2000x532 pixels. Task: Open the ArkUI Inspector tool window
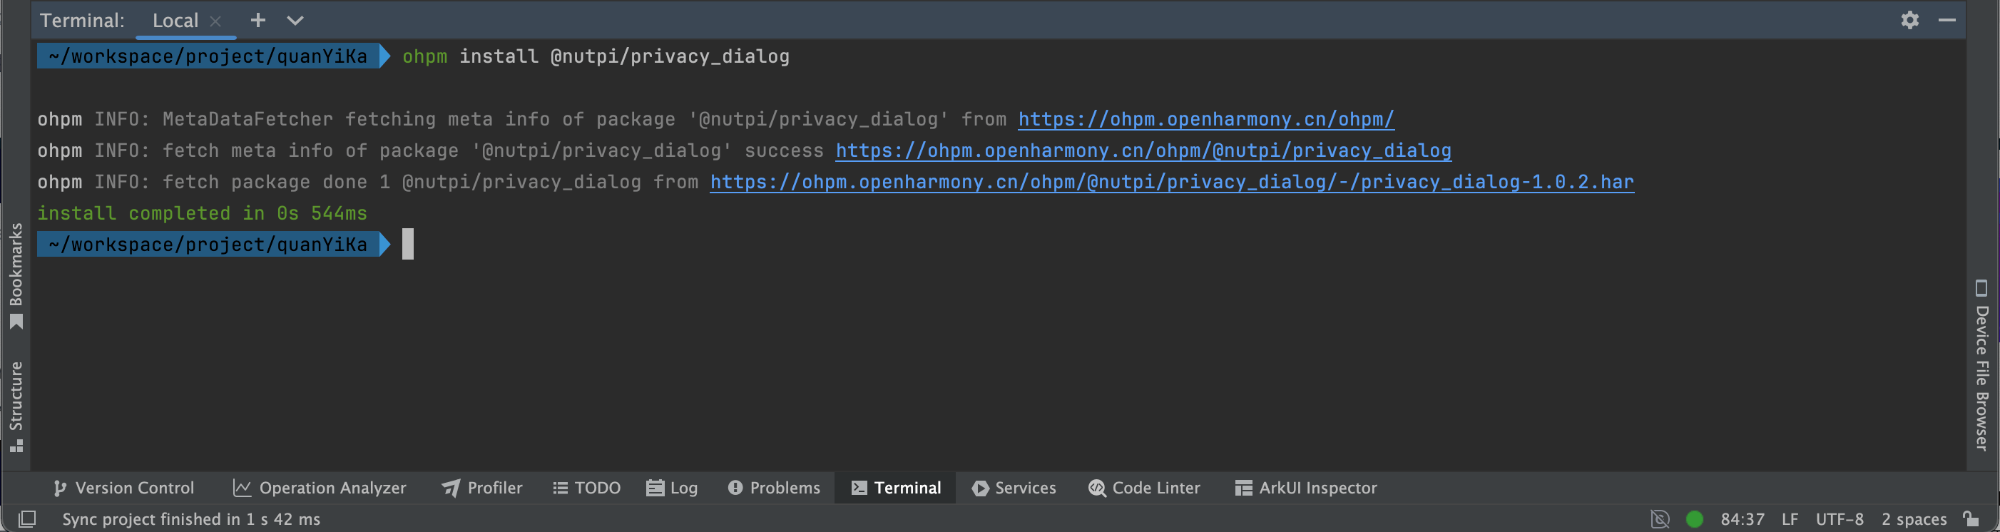[x=1306, y=488]
